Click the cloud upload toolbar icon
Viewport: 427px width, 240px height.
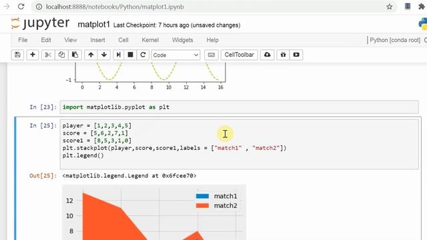point(267,55)
